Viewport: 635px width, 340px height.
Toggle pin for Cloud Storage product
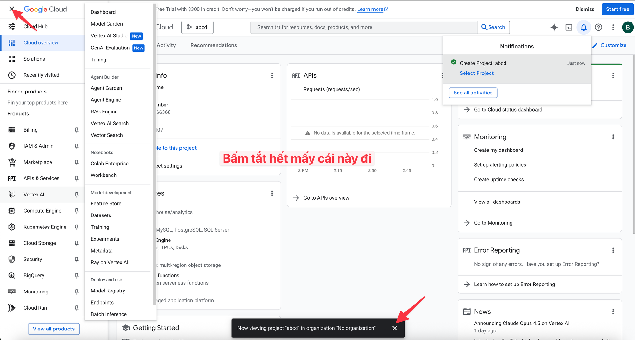pyautogui.click(x=77, y=243)
